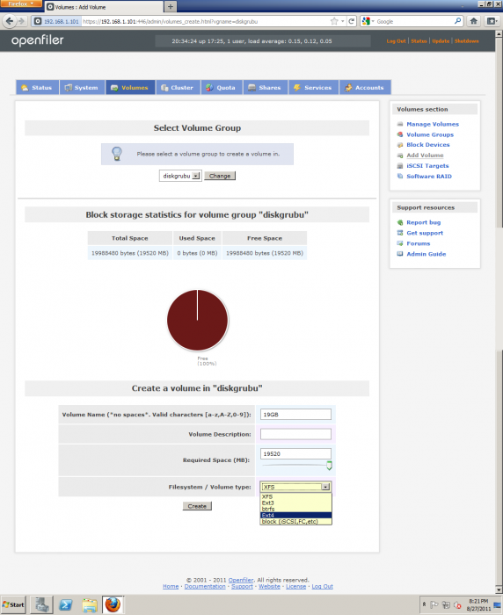
Task: Open the Firefox menu button dropdown
Action: click(21, 4)
